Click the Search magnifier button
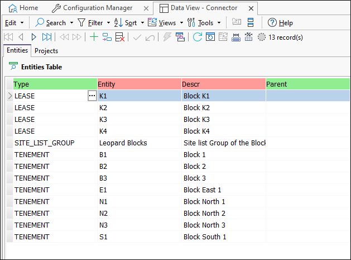The image size is (351, 260). (x=50, y=23)
